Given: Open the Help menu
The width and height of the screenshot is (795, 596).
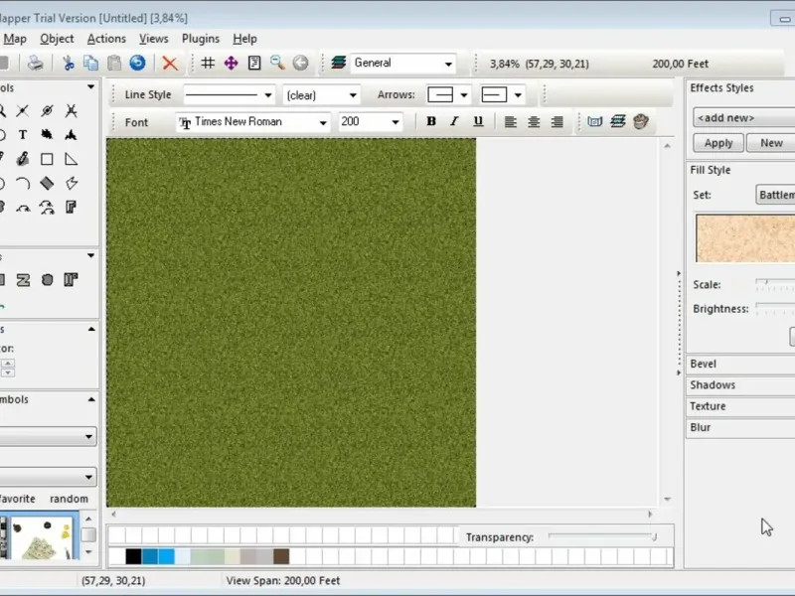Looking at the screenshot, I should (244, 39).
